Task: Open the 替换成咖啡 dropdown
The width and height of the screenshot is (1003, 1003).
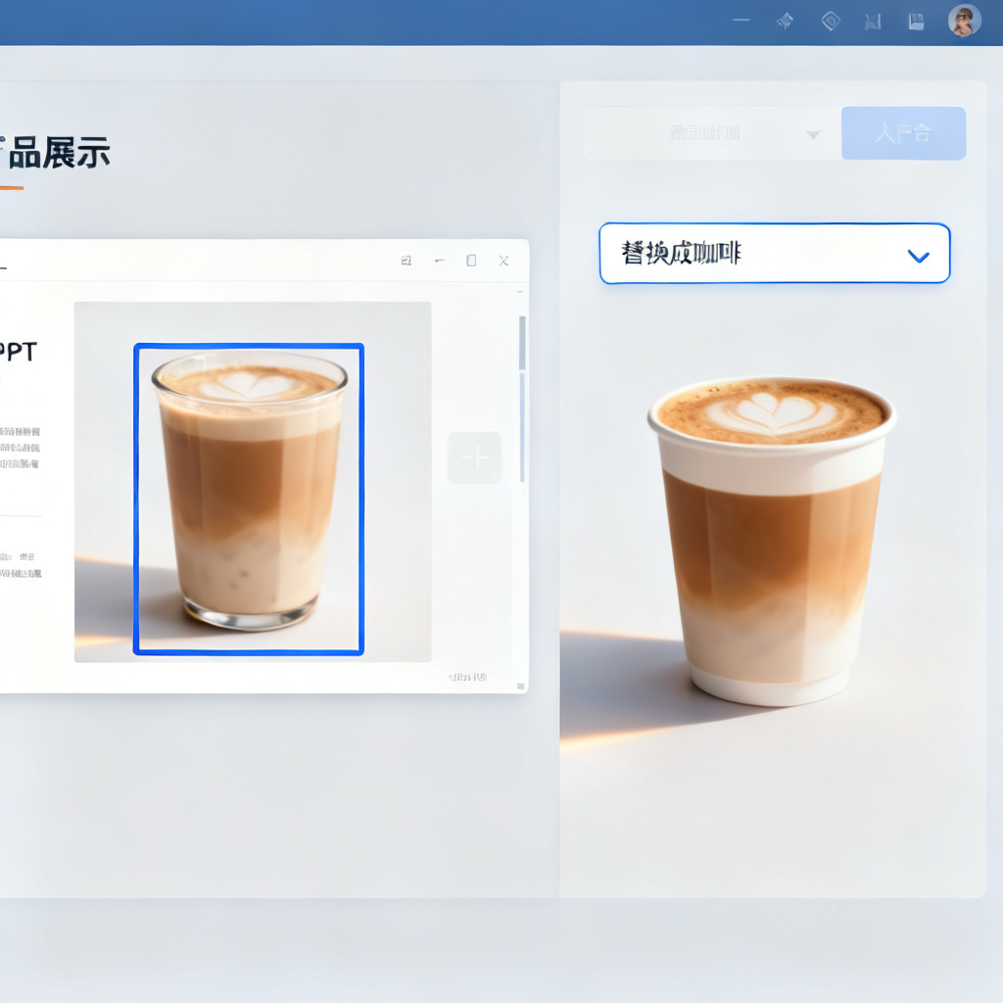Action: pyautogui.click(x=775, y=254)
